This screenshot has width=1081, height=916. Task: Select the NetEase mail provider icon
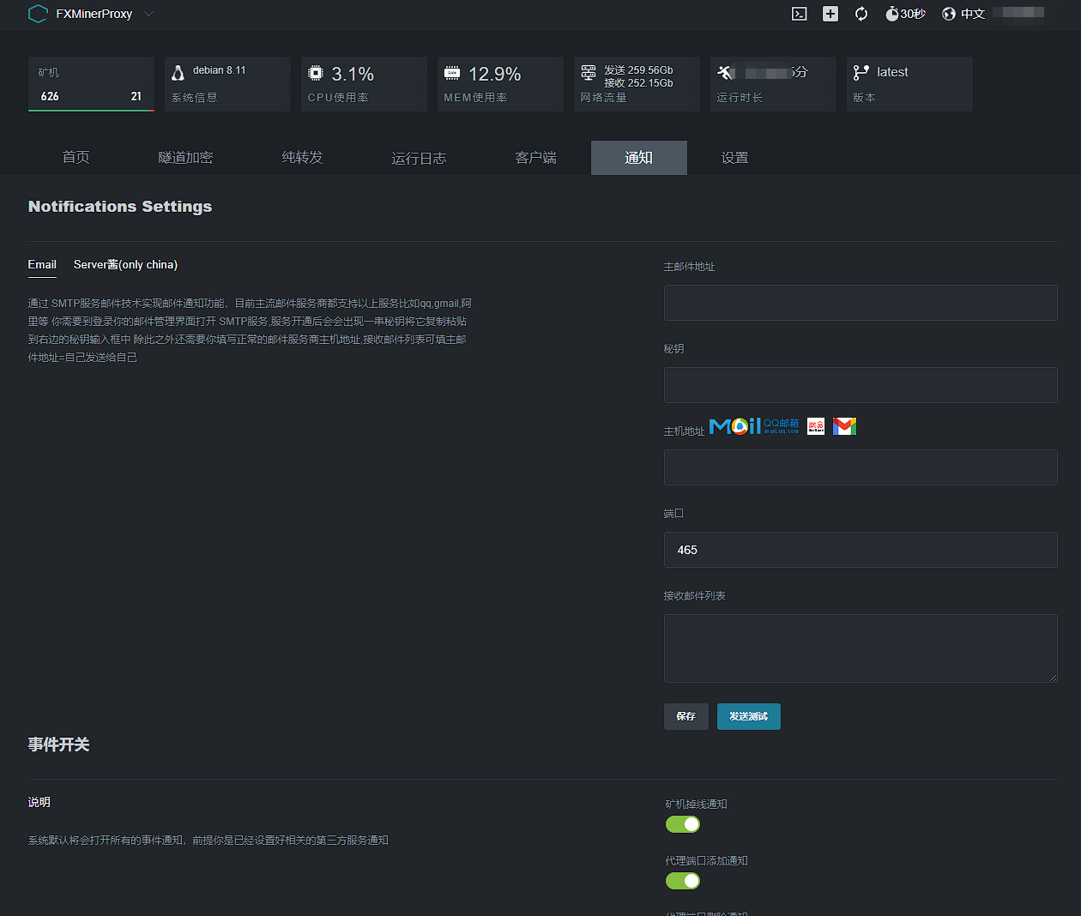(816, 426)
